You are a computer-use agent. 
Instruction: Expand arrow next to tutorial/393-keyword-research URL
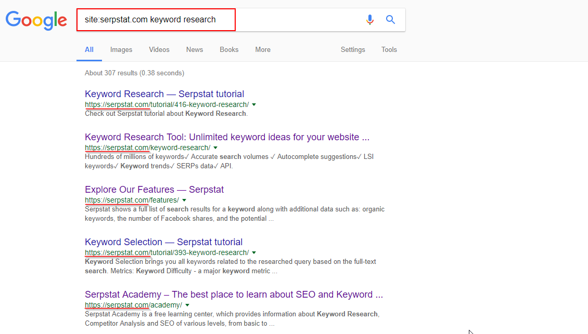coord(254,253)
